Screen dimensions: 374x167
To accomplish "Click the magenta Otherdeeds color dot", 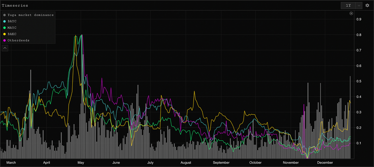I will click(x=5, y=40).
